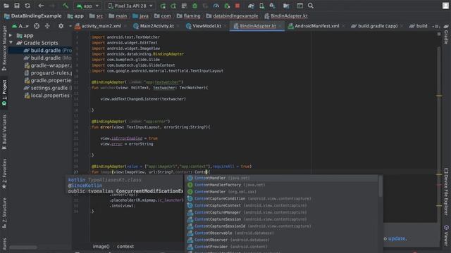Click the flaming breadcrumb folder
Screen dimensions: 451x253
click(189, 16)
